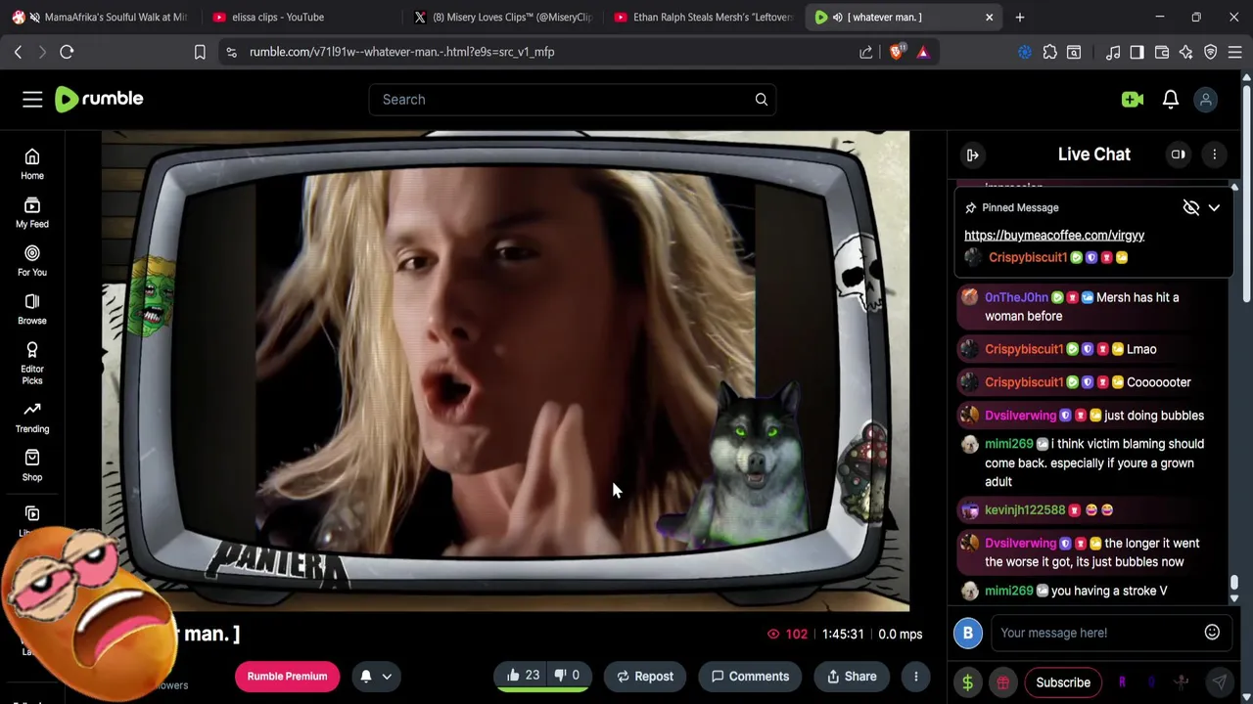Switch to Ethan Ralph Steals Mersh tab

point(703,17)
